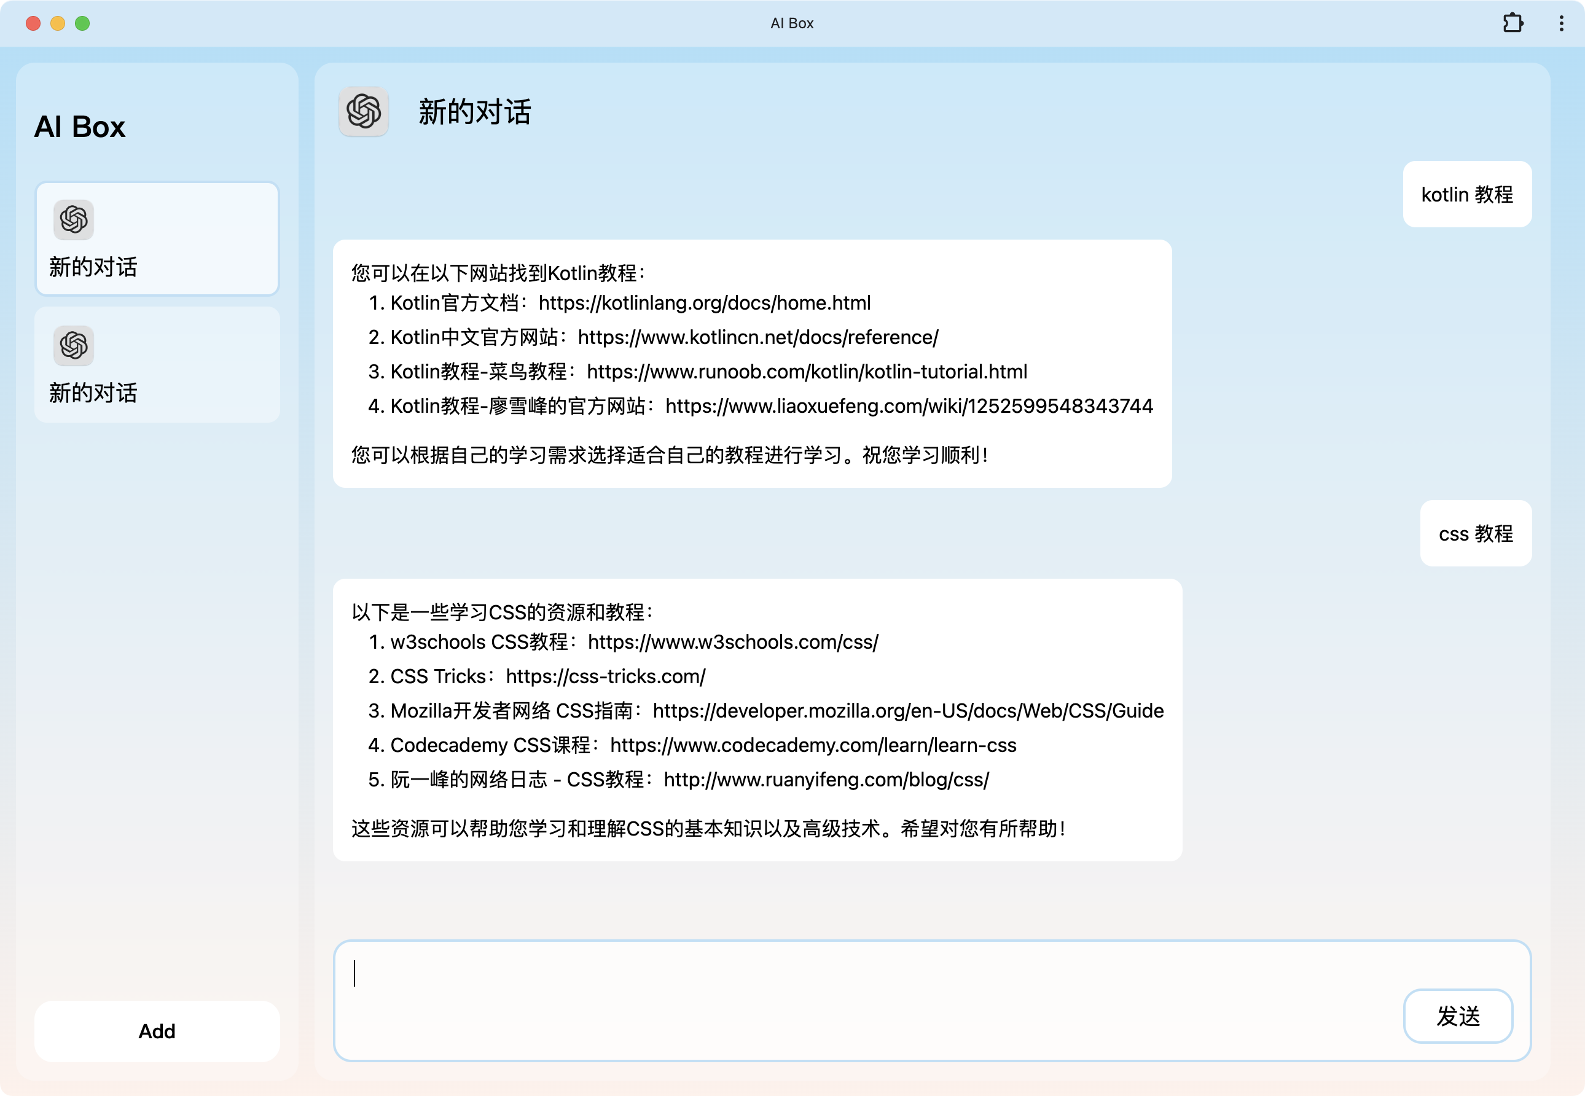
Task: Open the liaoxuefeng wiki link
Action: (909, 406)
